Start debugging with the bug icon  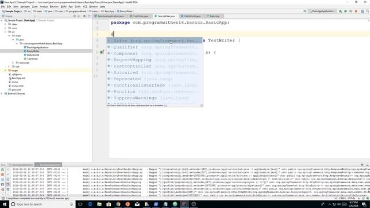346,12
